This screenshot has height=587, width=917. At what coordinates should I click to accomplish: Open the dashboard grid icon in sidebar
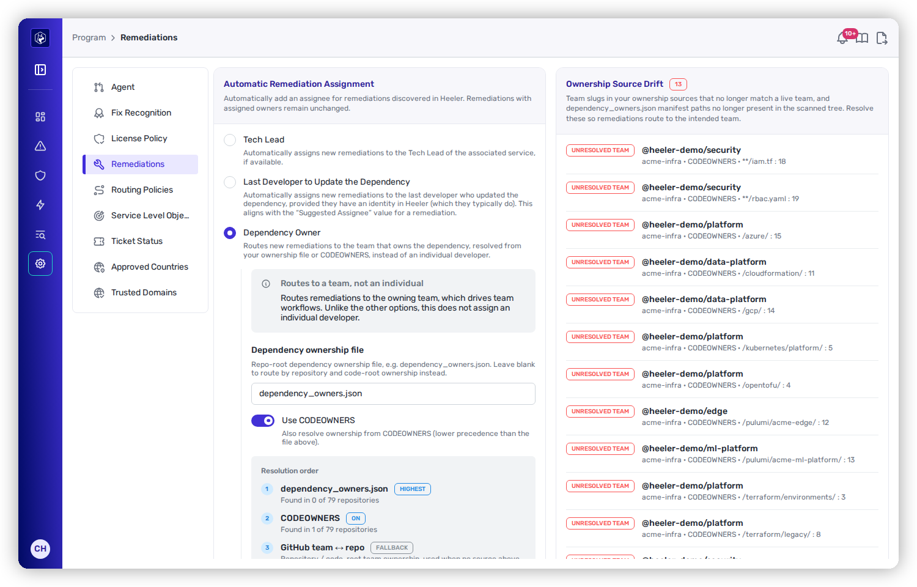40,117
